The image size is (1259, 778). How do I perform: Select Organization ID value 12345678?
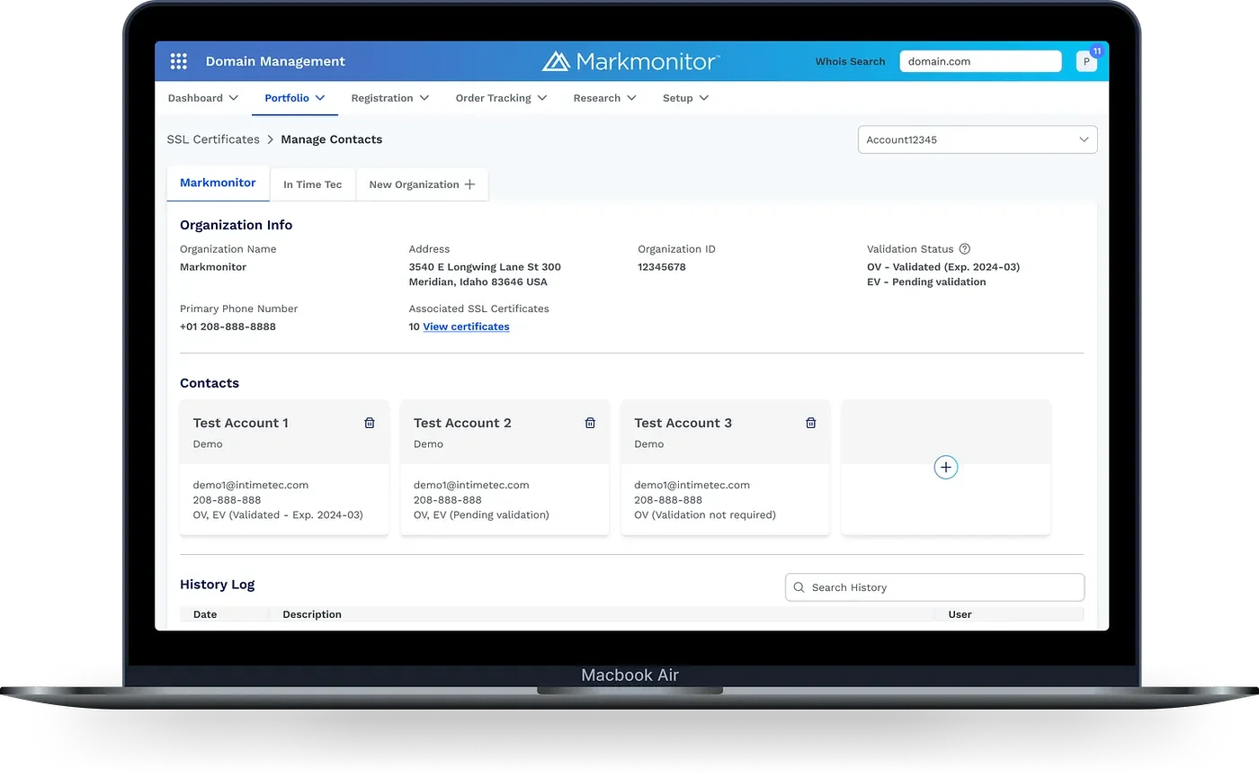(662, 267)
